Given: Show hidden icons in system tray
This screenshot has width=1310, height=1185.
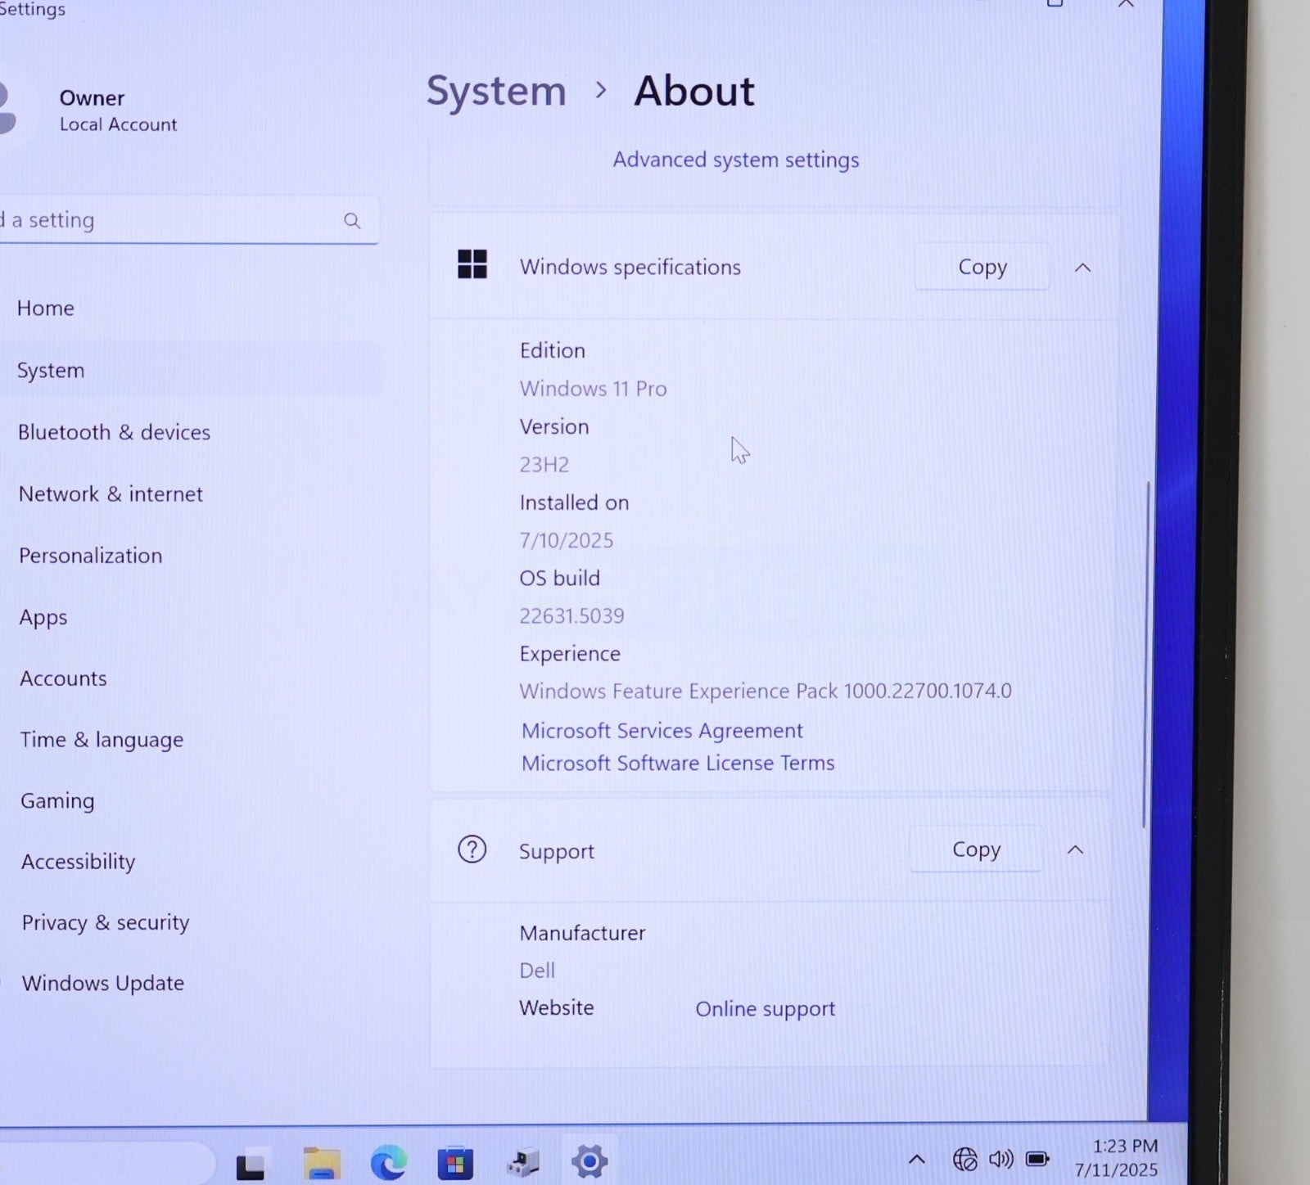Looking at the screenshot, I should click(917, 1159).
